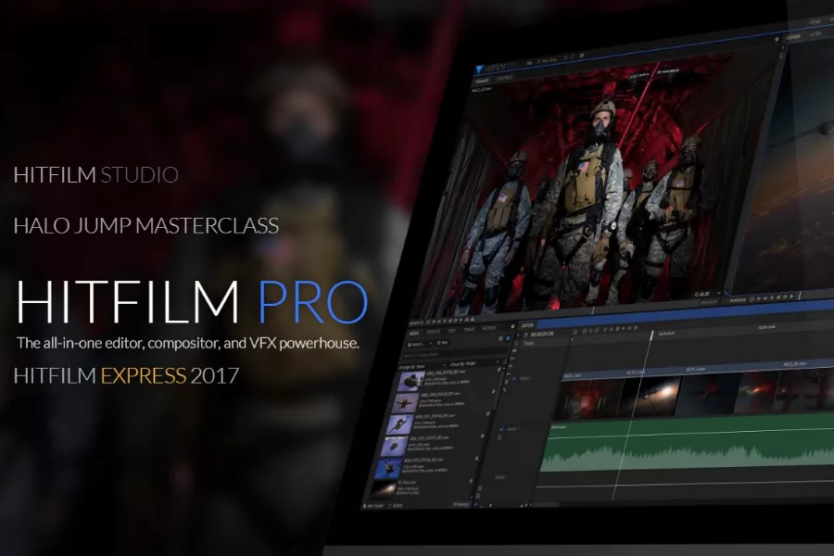Open the Trimmer tab above the preview
This screenshot has width=834, height=556.
tap(482, 82)
